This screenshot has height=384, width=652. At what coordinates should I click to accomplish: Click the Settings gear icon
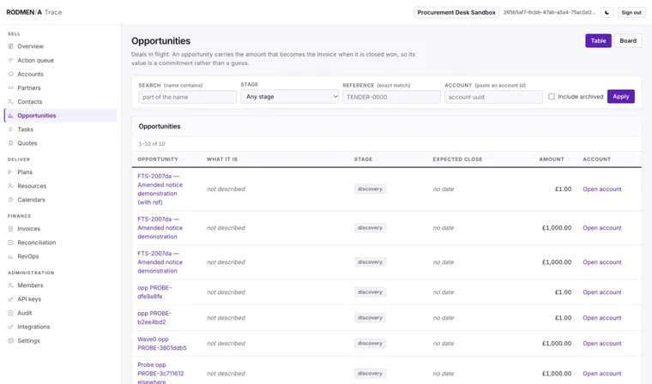point(11,340)
